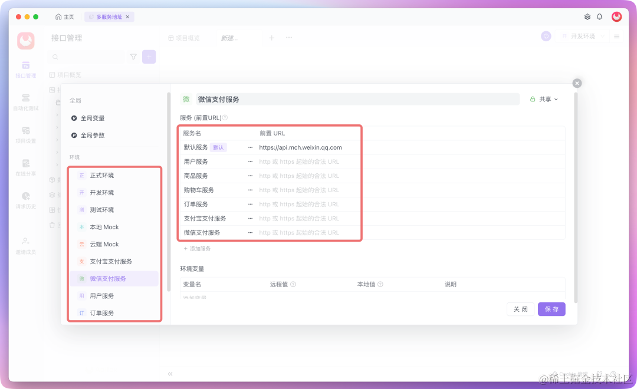
Task: Open 接口管理 in the left sidebar
Action: (x=25, y=70)
